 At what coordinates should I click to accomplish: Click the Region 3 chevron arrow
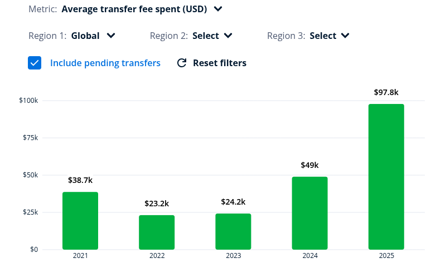point(345,36)
